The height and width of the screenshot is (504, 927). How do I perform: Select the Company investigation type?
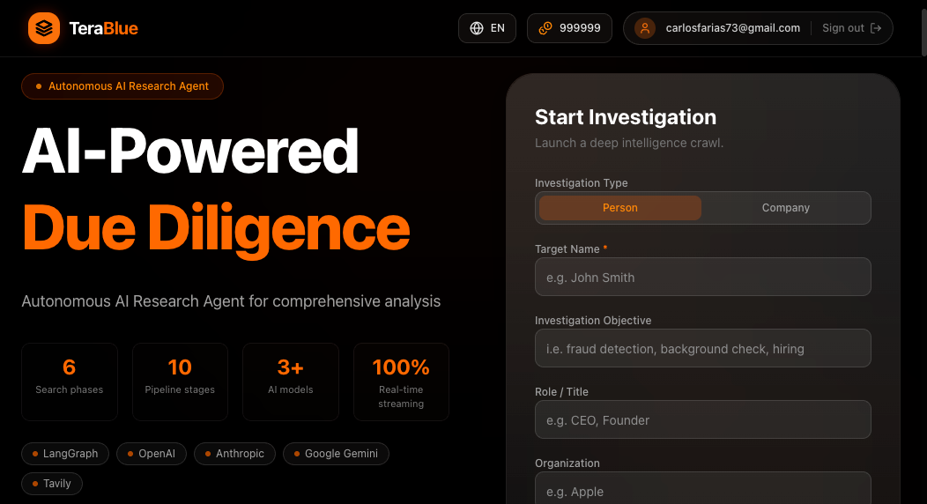pos(786,208)
